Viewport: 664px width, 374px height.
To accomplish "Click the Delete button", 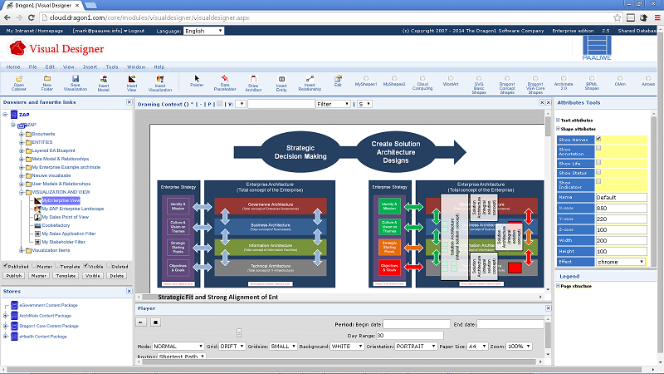I will coord(116,276).
